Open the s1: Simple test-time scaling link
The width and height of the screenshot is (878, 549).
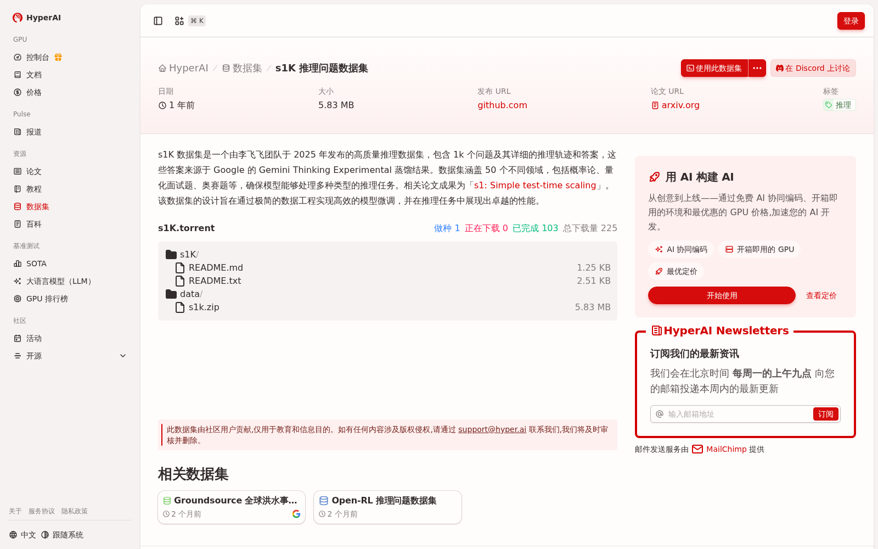(535, 186)
